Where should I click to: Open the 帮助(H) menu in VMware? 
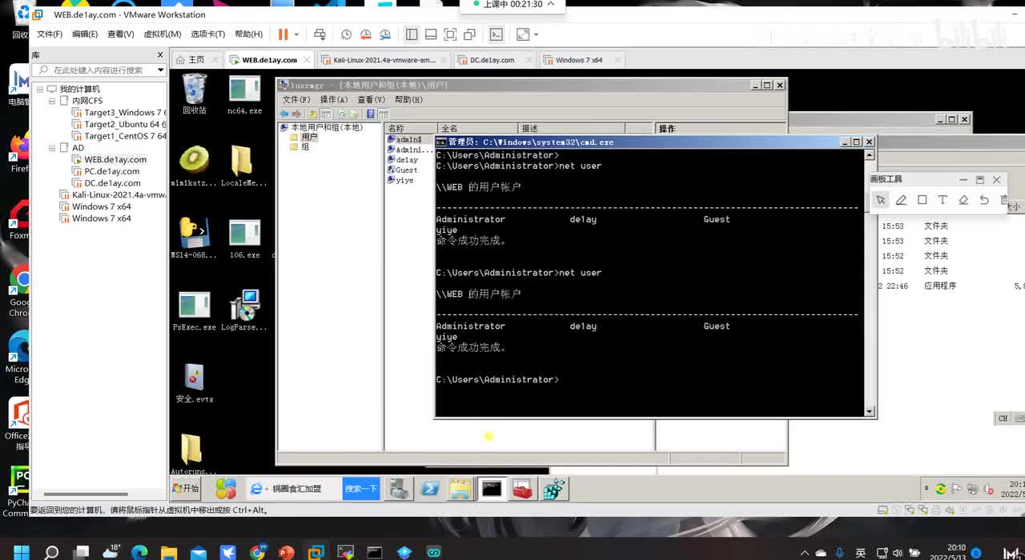coord(248,34)
